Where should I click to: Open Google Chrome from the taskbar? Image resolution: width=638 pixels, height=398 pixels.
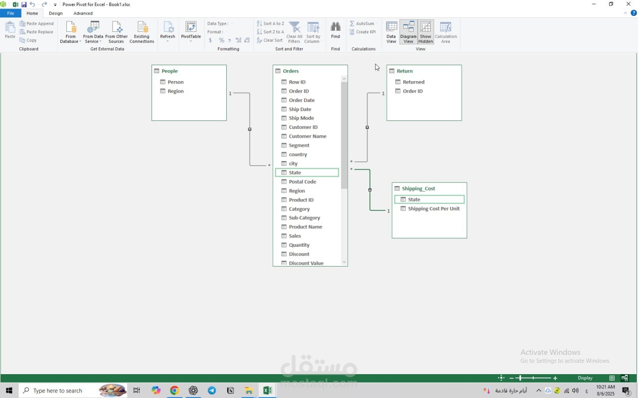point(174,391)
